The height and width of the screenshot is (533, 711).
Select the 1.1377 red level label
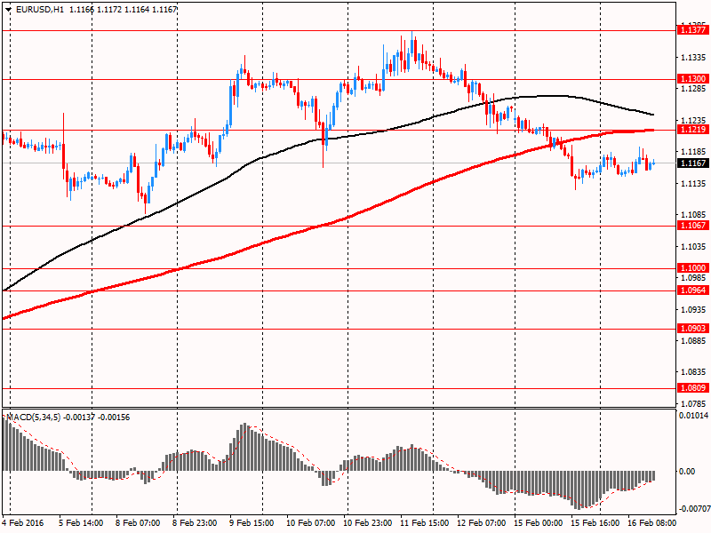click(x=693, y=30)
